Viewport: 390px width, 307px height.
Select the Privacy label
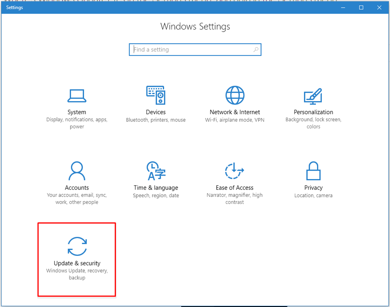[x=313, y=188]
